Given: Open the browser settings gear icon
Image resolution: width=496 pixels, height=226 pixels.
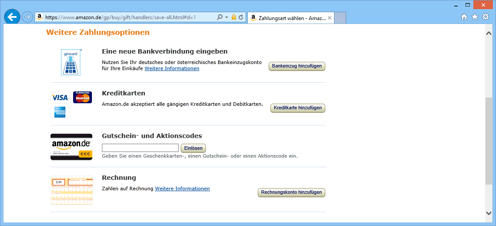Looking at the screenshot, I should point(485,17).
